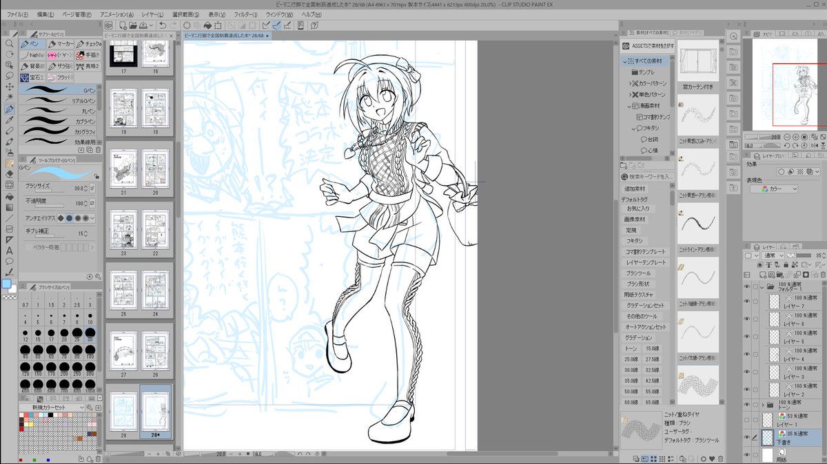Hide the トーン folder eye icon
Screen dimensions: 827x464
(748, 404)
